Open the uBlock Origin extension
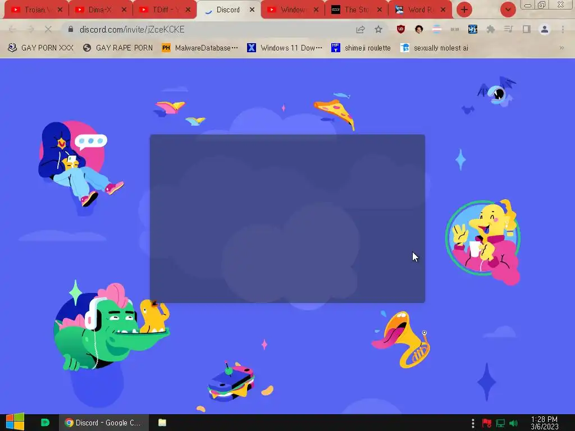Screen dimensions: 575x431 [401, 29]
